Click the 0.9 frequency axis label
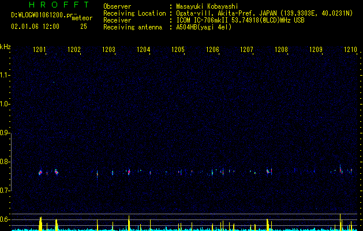Screen dimensions: 363x231 (x=5, y=133)
